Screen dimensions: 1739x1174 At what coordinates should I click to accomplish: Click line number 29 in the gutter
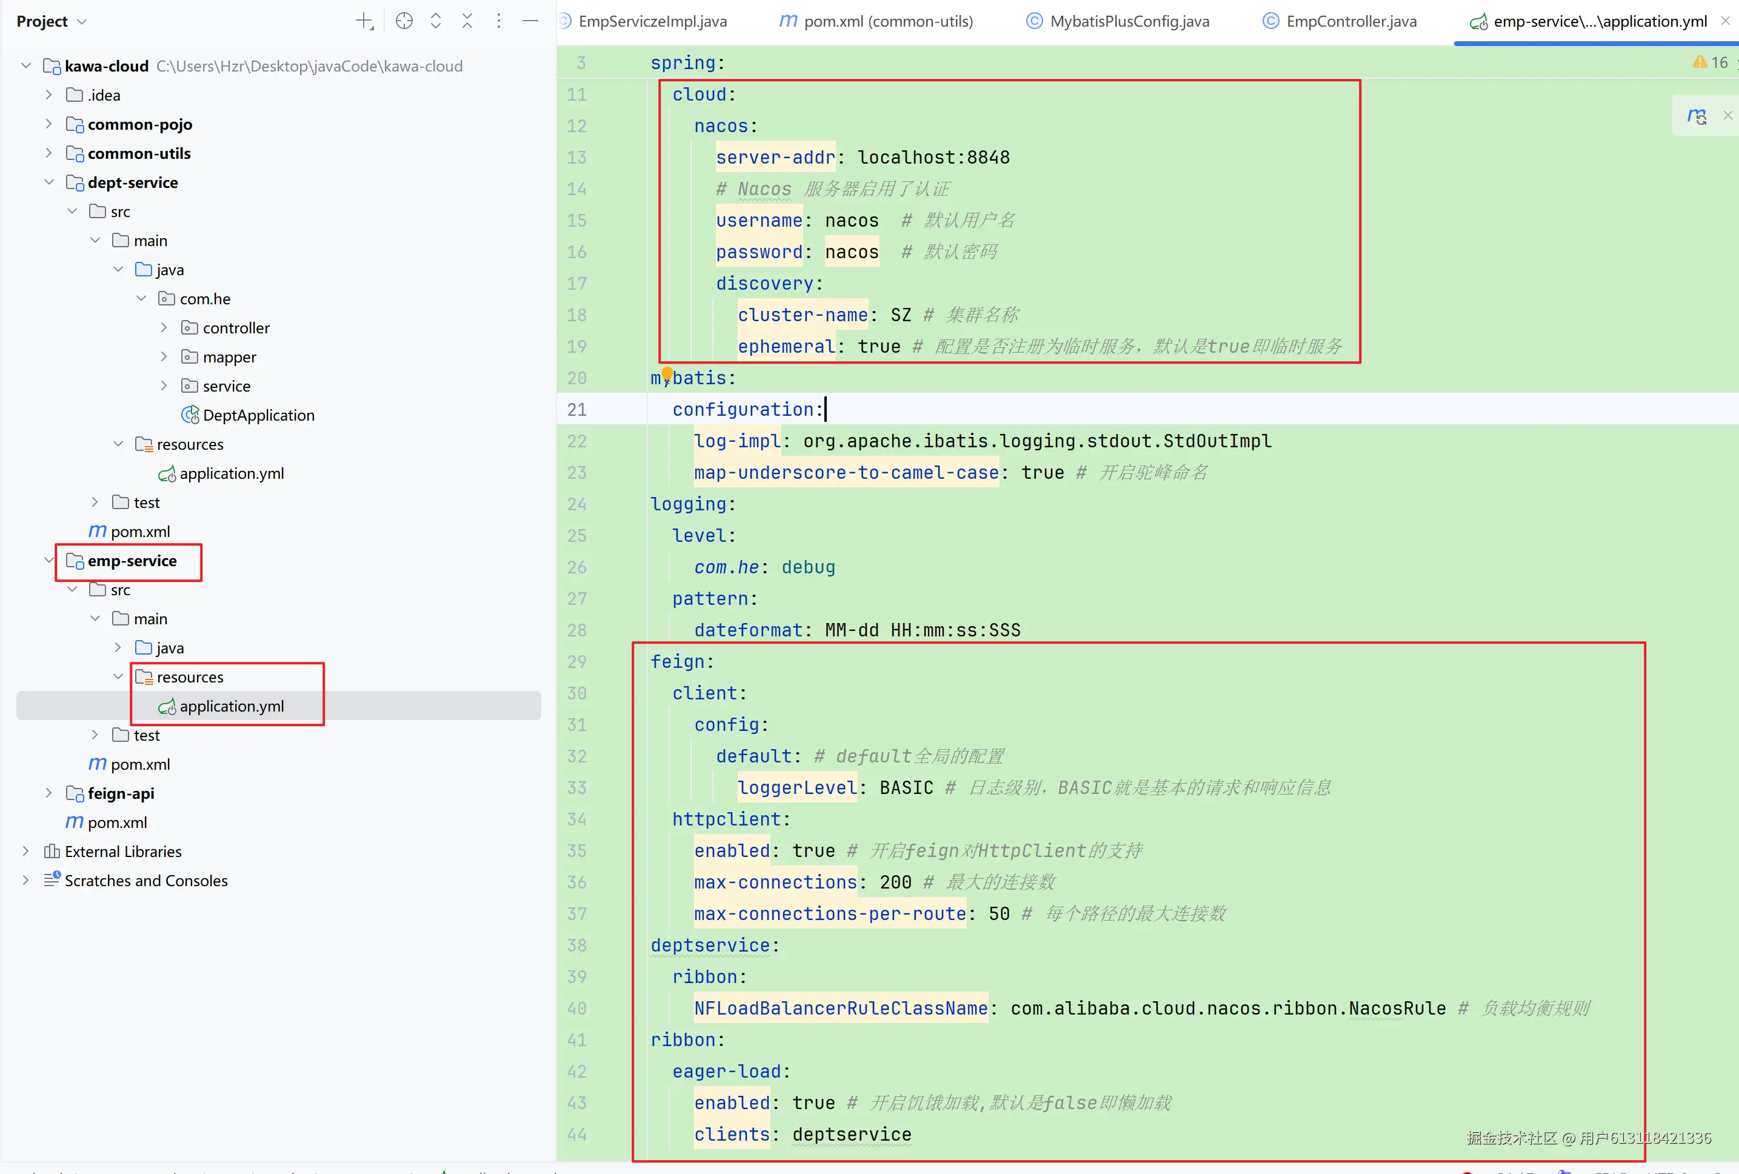pyautogui.click(x=576, y=662)
